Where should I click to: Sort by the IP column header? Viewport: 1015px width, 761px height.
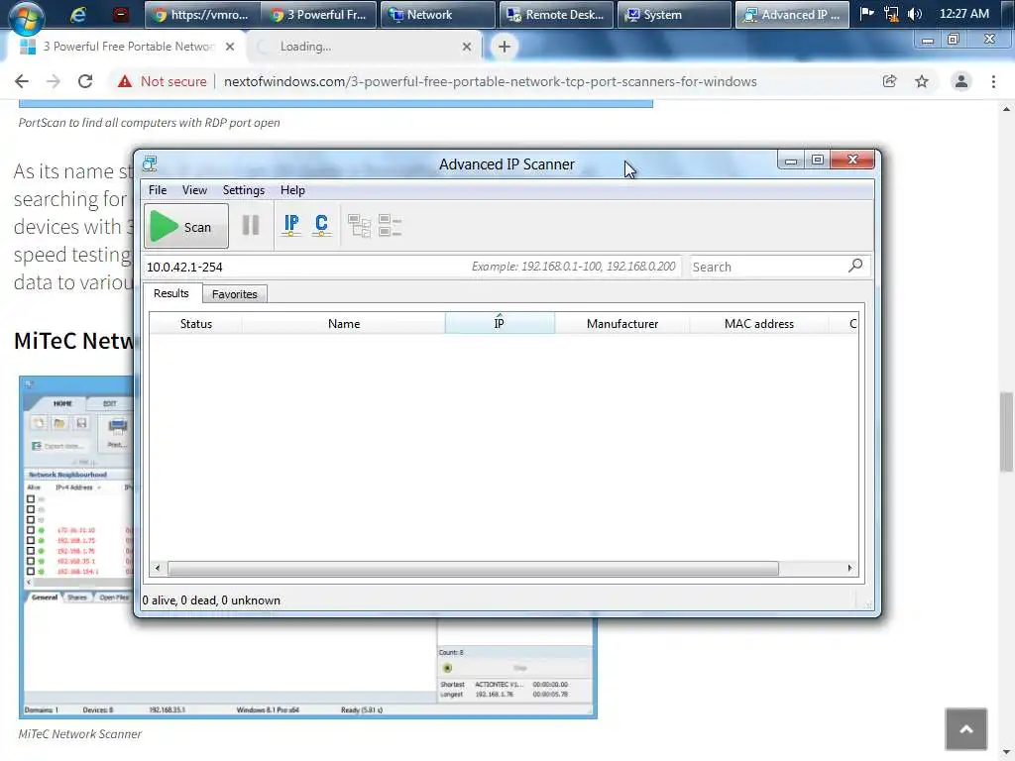coord(500,324)
